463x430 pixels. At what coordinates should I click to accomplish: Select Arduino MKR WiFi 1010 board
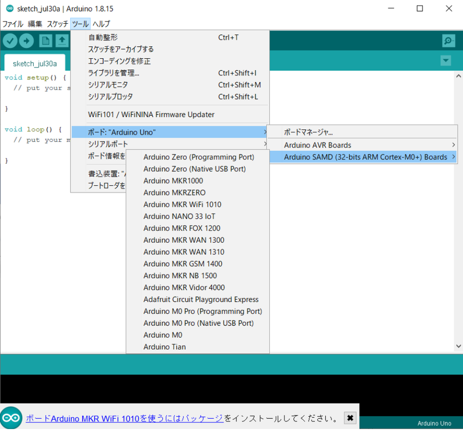(182, 205)
